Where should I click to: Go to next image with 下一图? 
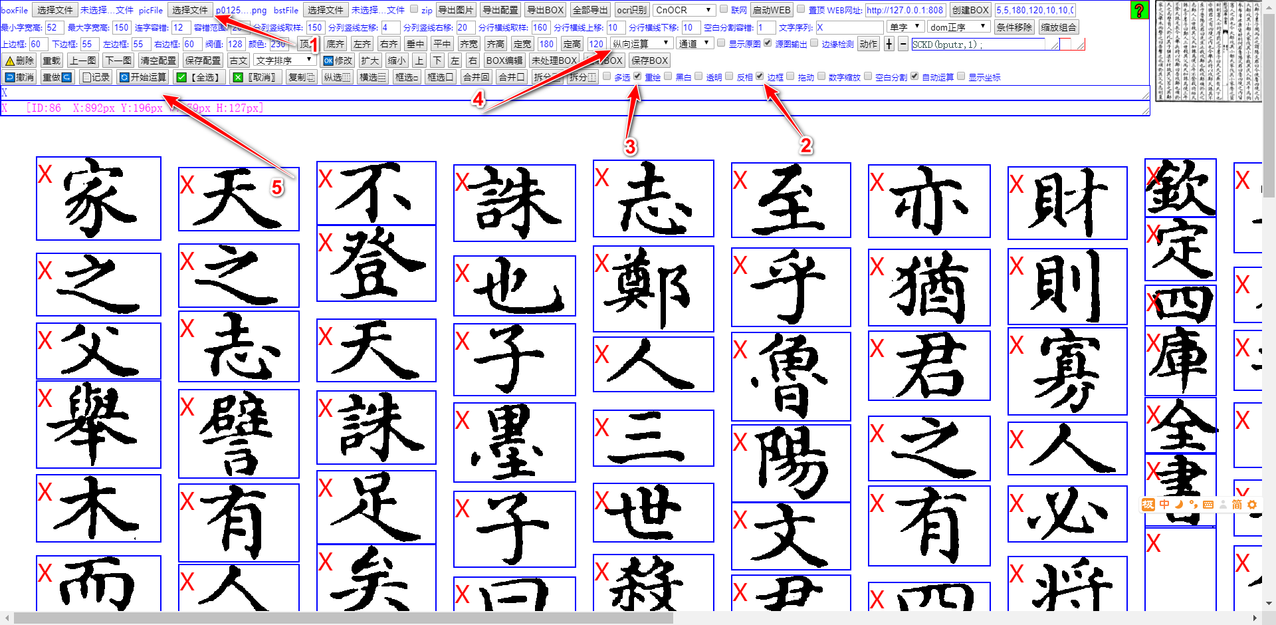117,60
